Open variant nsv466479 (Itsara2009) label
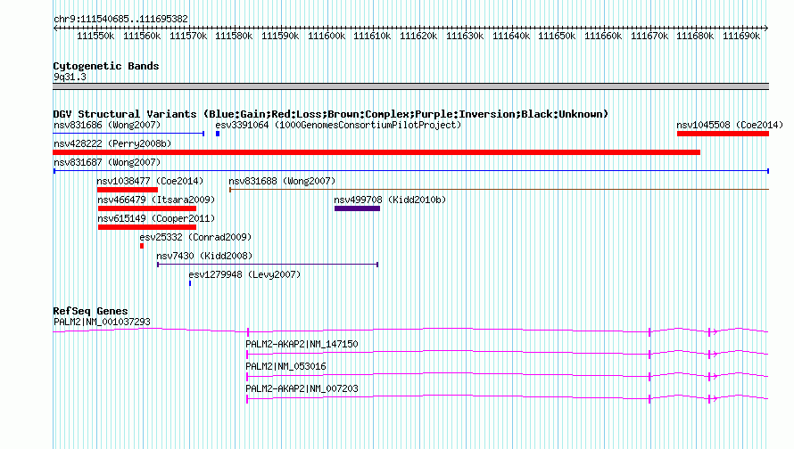This screenshot has width=794, height=449. (x=156, y=200)
